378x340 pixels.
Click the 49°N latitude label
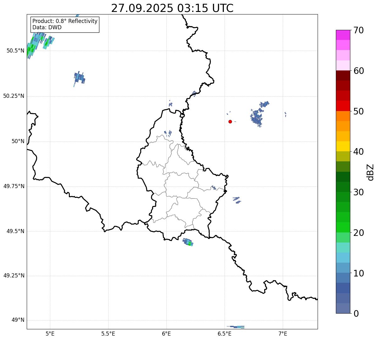point(18,320)
